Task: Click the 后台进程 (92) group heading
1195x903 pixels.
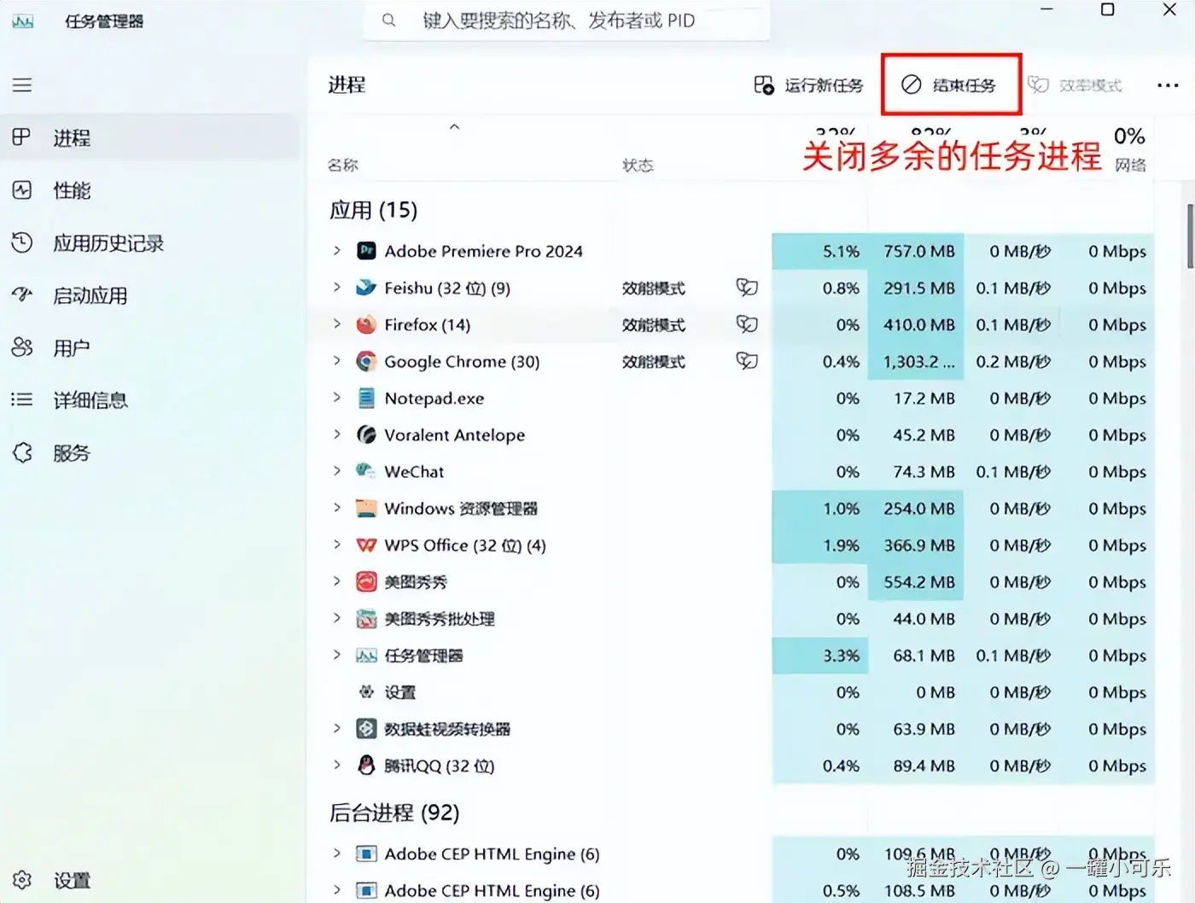Action: pyautogui.click(x=394, y=813)
